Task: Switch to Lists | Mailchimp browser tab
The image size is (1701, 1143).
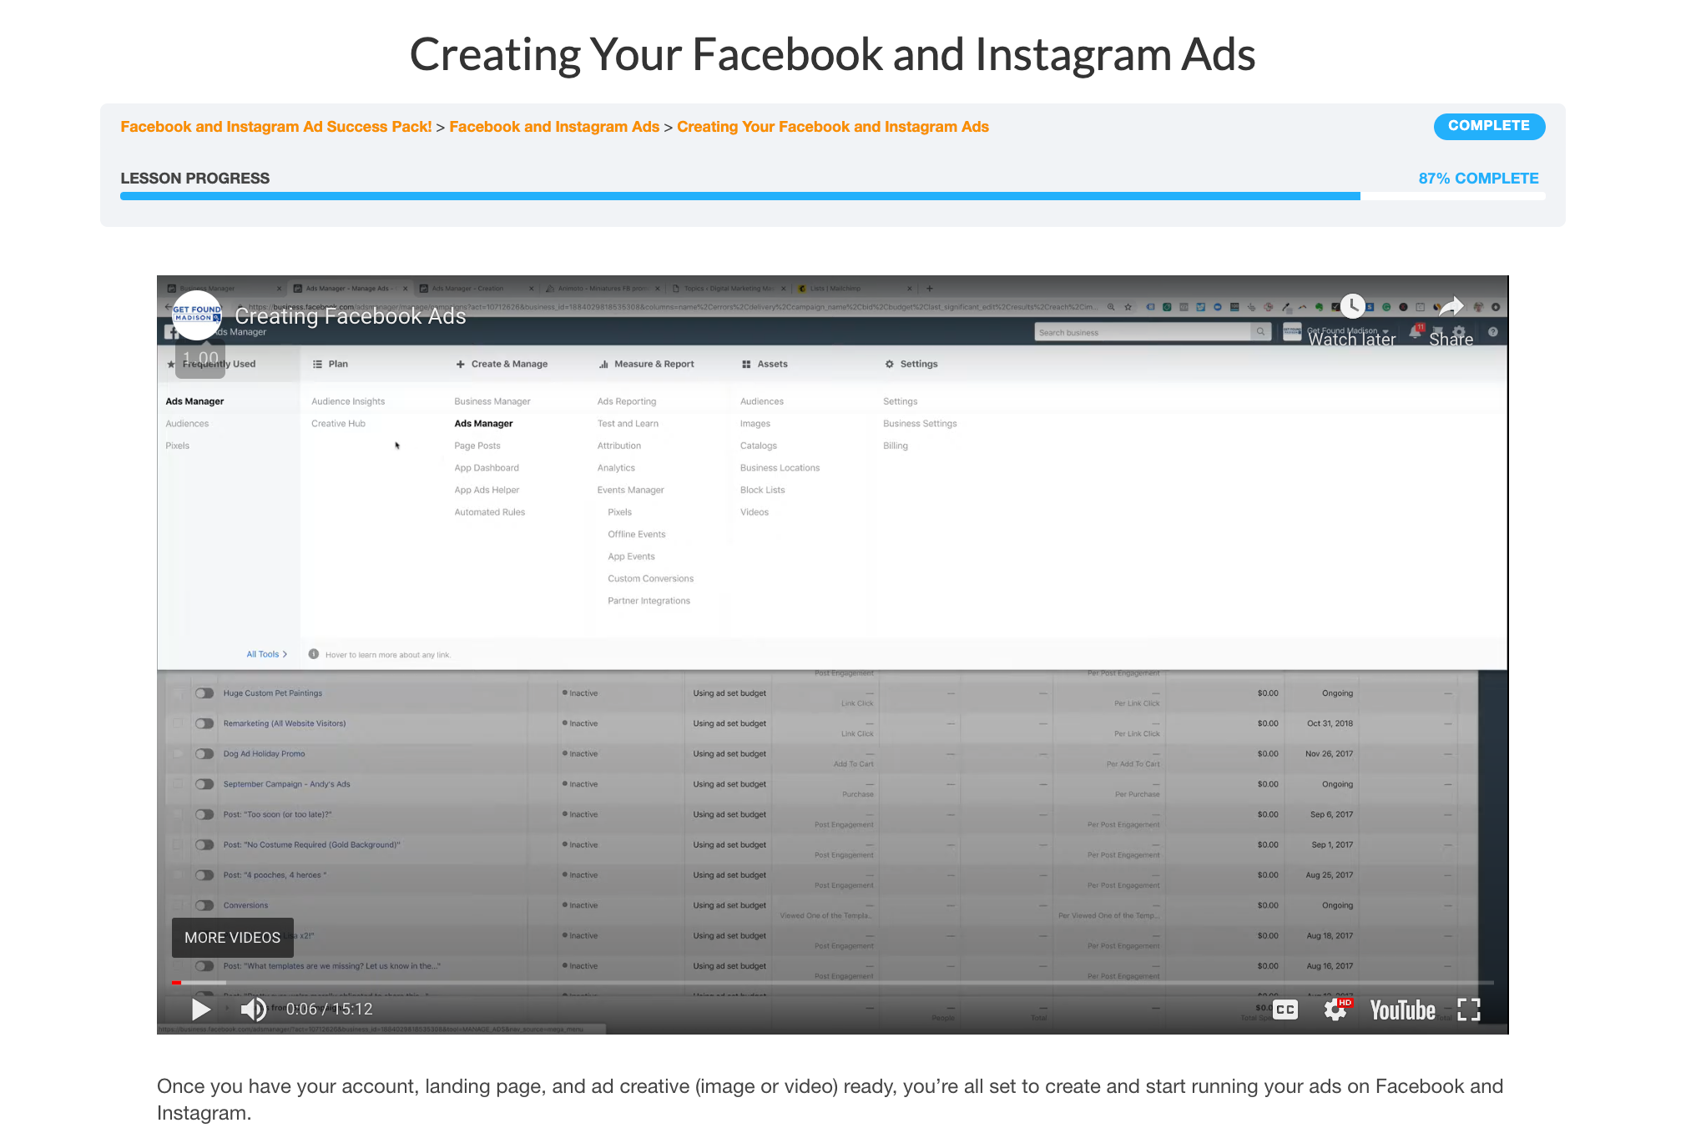Action: pyautogui.click(x=856, y=289)
